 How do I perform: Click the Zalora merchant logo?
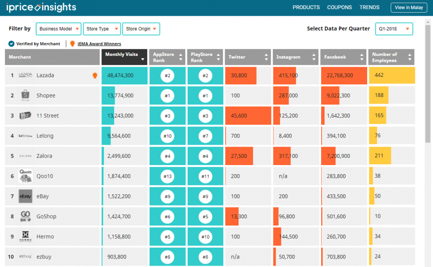(25, 156)
